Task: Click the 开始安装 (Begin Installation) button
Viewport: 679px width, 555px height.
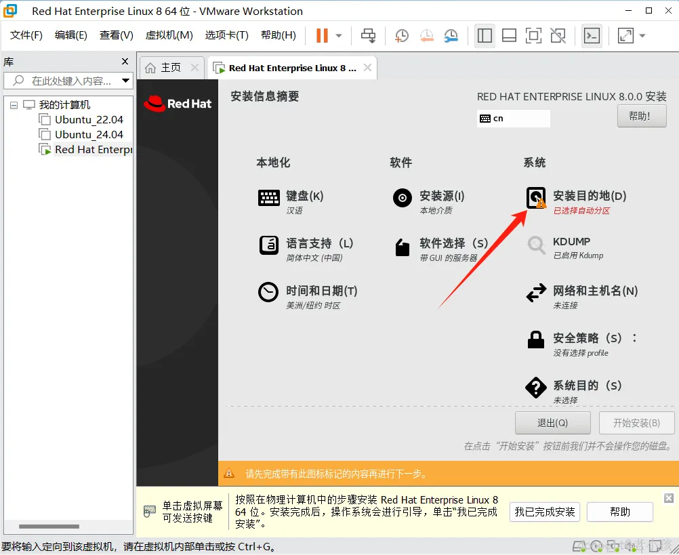Action: (636, 422)
